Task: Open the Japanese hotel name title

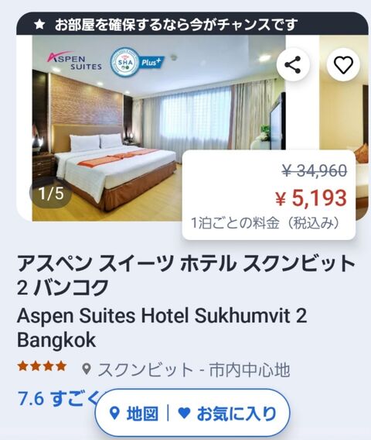Action: point(186,275)
